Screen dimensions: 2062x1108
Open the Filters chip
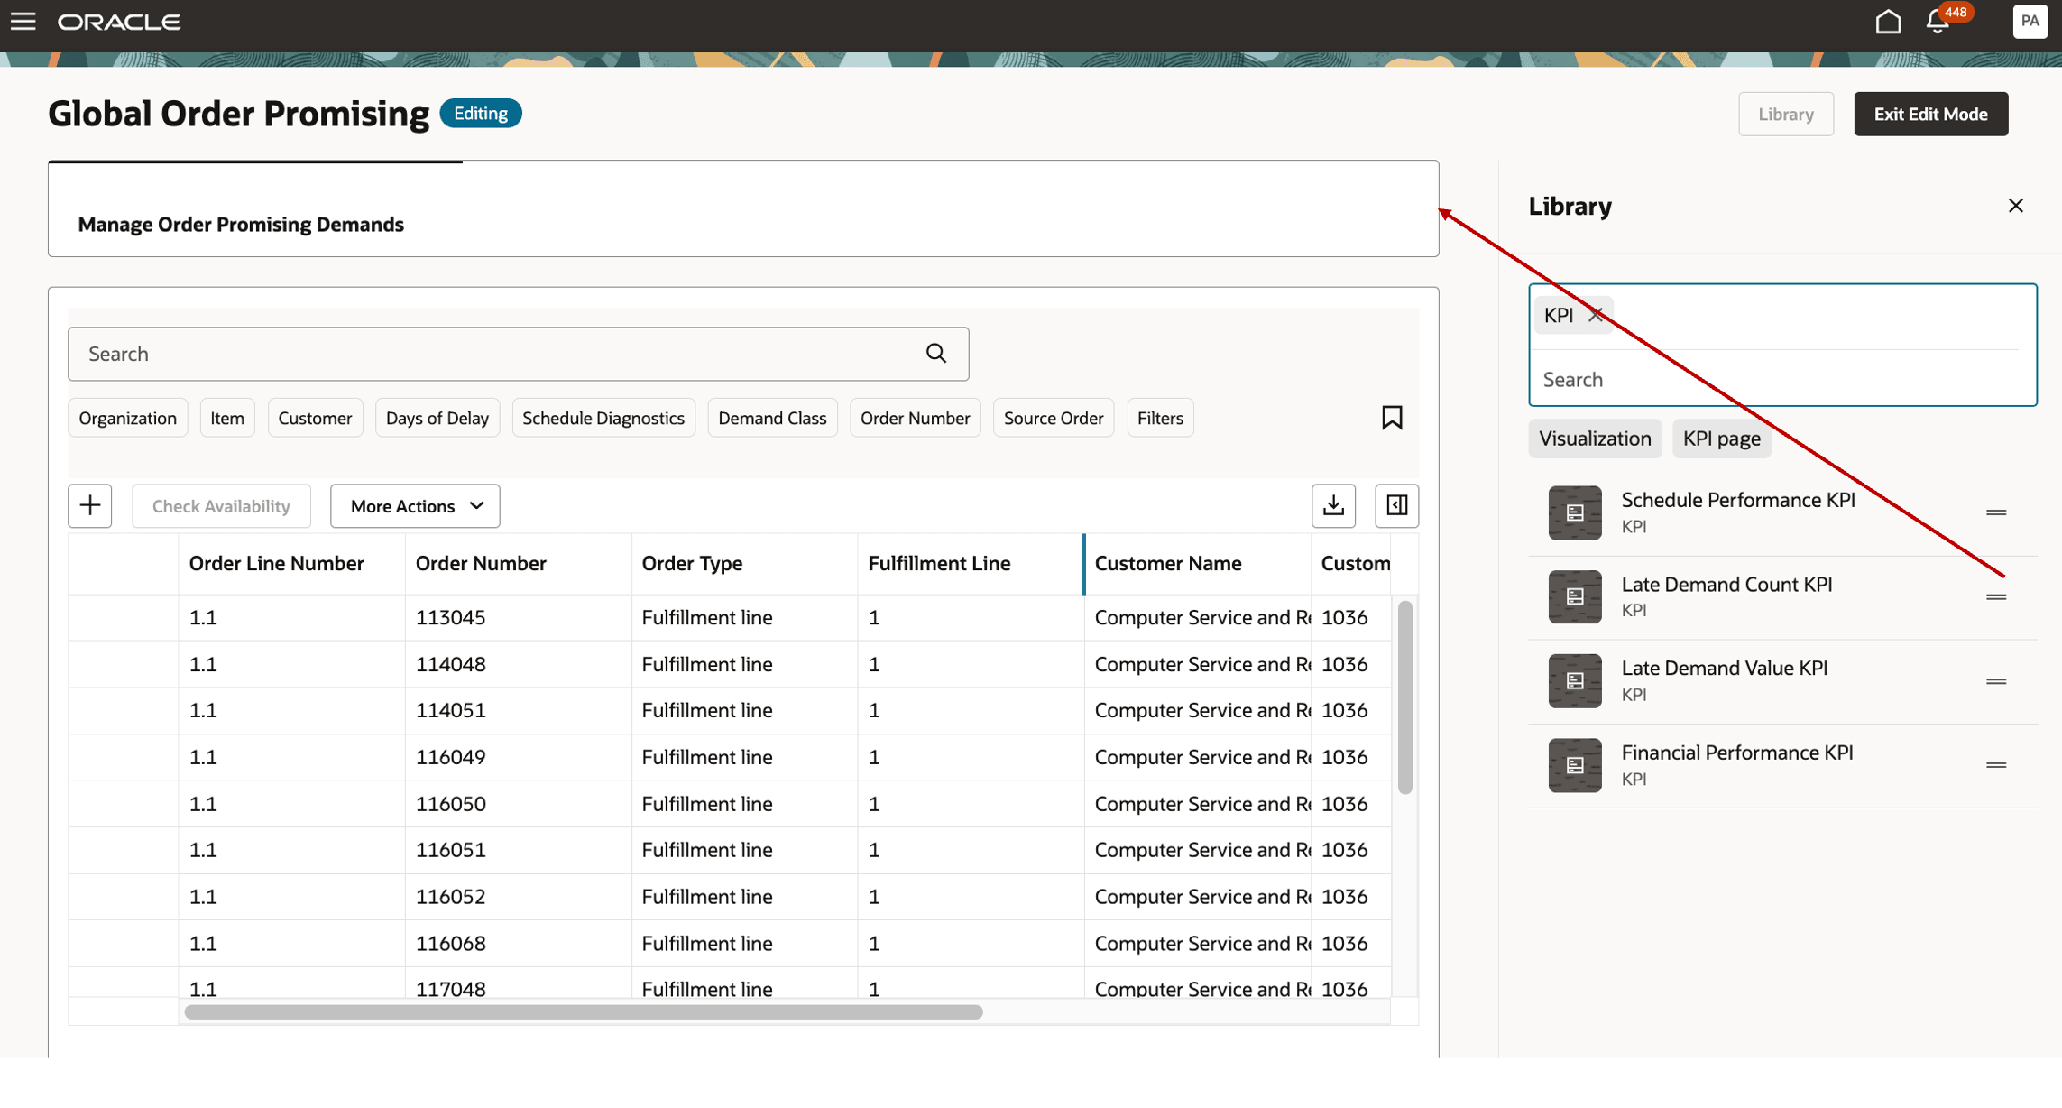[1160, 418]
